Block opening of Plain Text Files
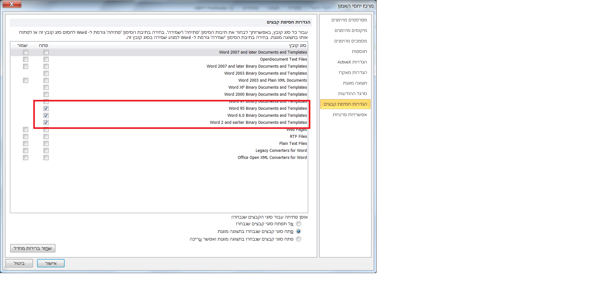Viewport: 607px width, 305px height. 46,144
